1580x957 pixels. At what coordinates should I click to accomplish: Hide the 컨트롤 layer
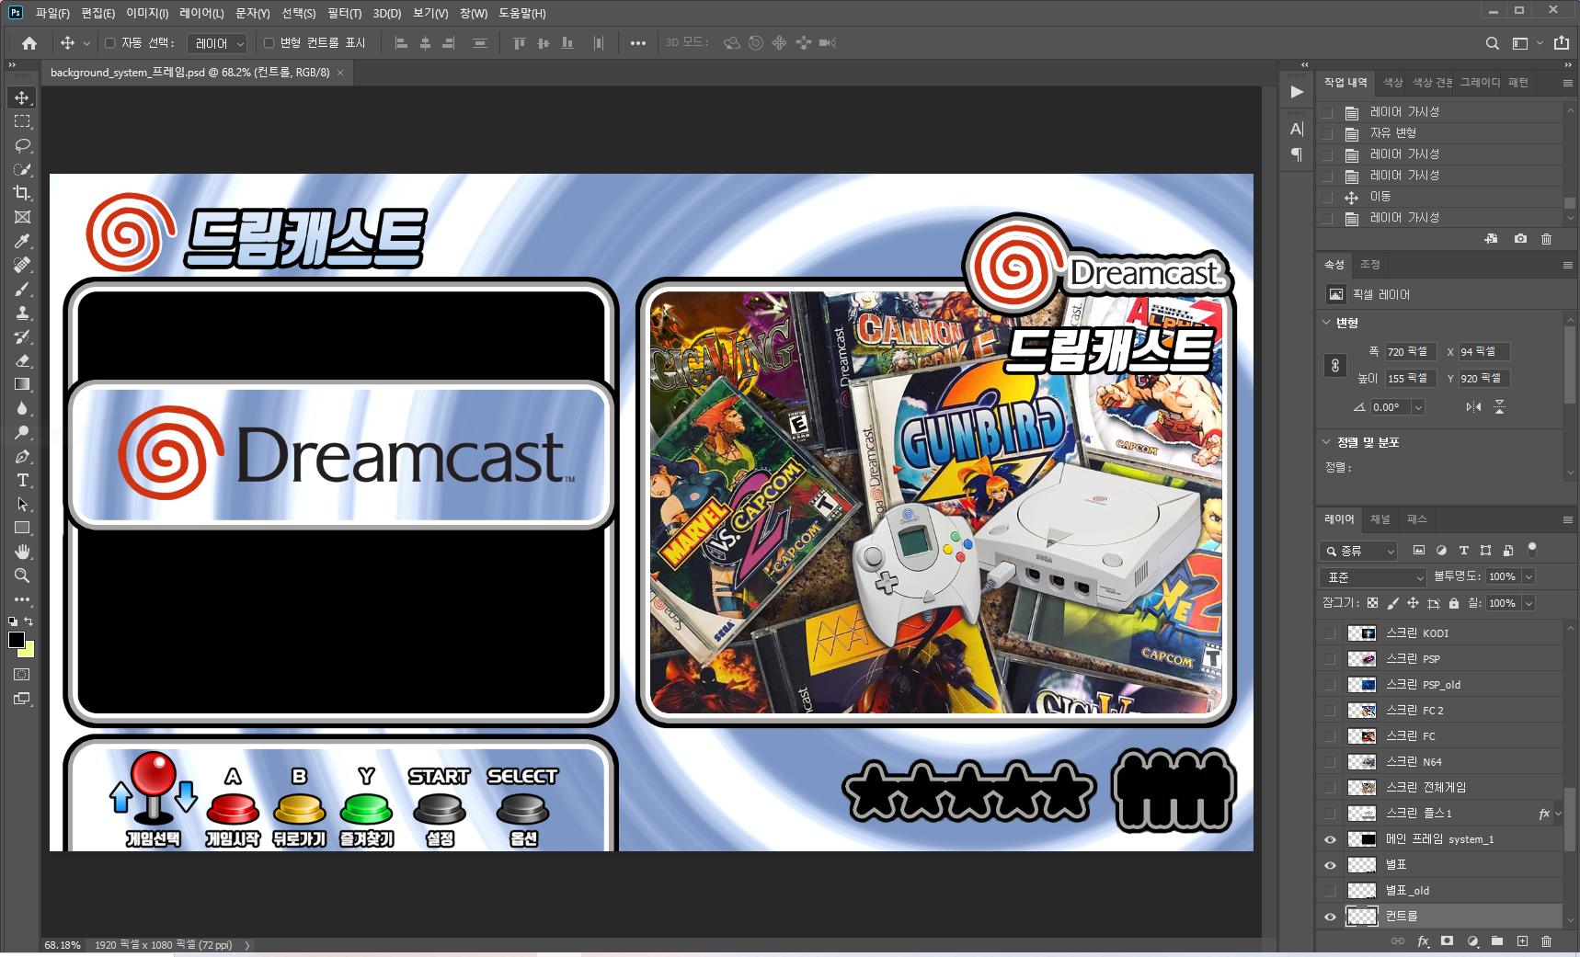[x=1330, y=917]
